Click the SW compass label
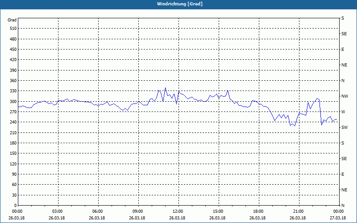 (x=345, y=128)
